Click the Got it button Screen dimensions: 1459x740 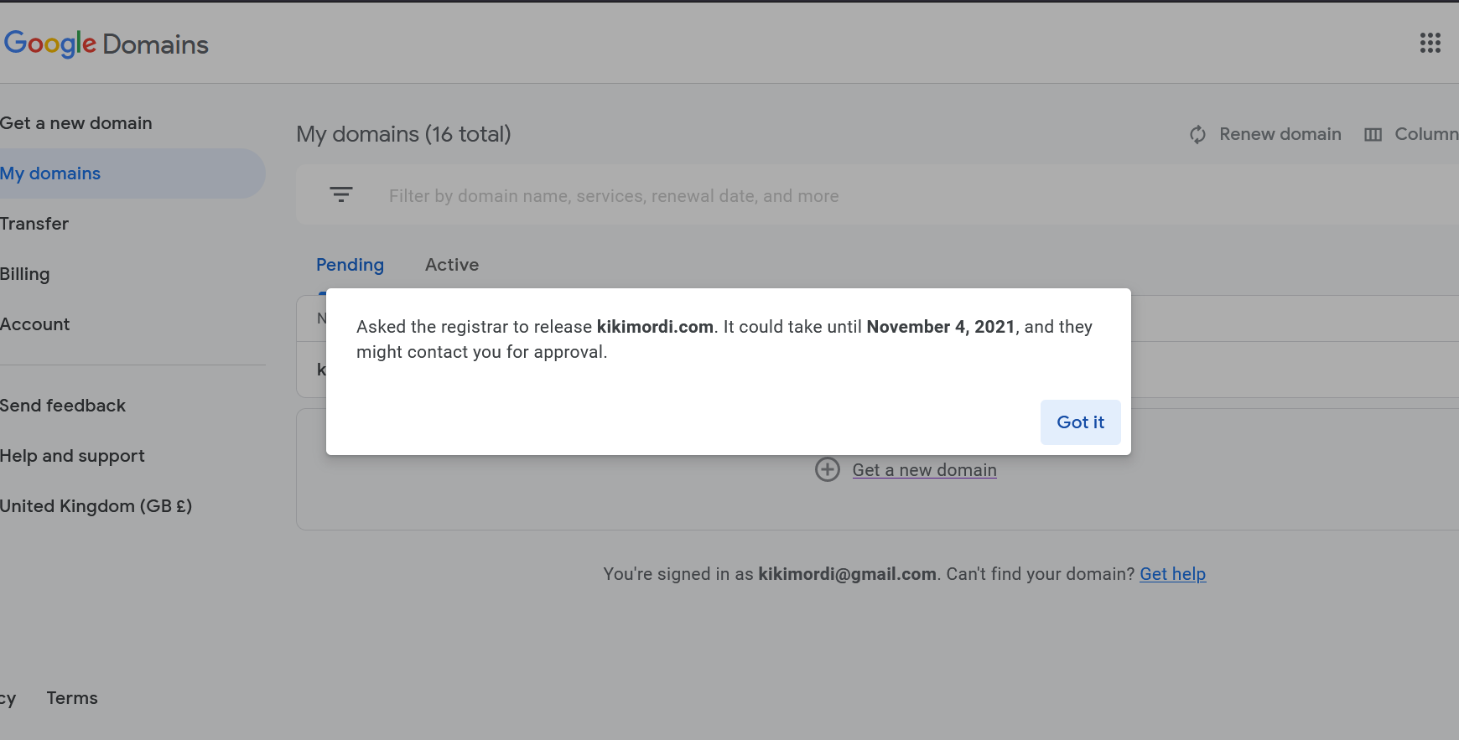point(1080,422)
